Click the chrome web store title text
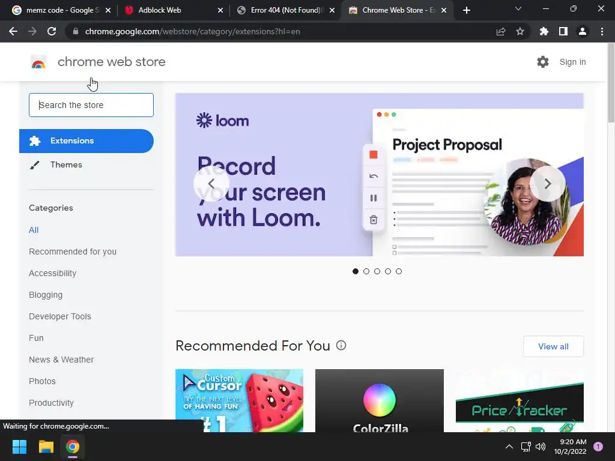Screen dimensions: 615x461 pyautogui.click(x=111, y=62)
